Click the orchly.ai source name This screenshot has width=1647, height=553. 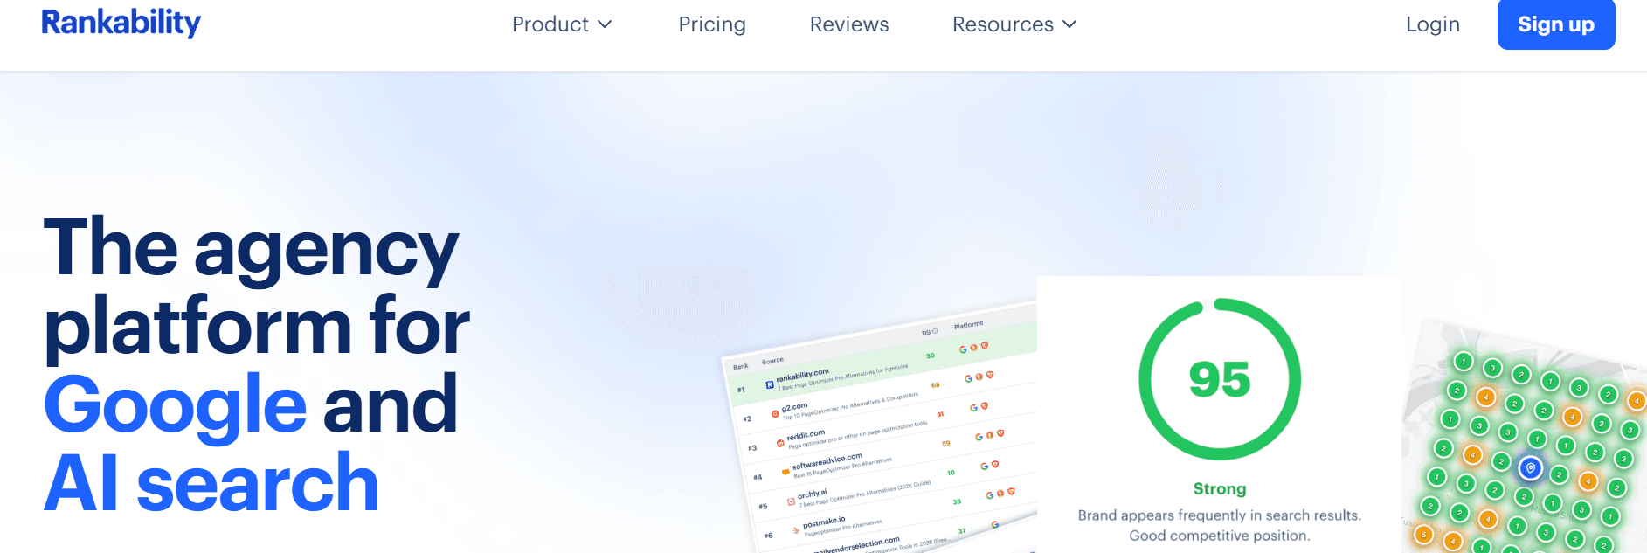click(x=812, y=494)
